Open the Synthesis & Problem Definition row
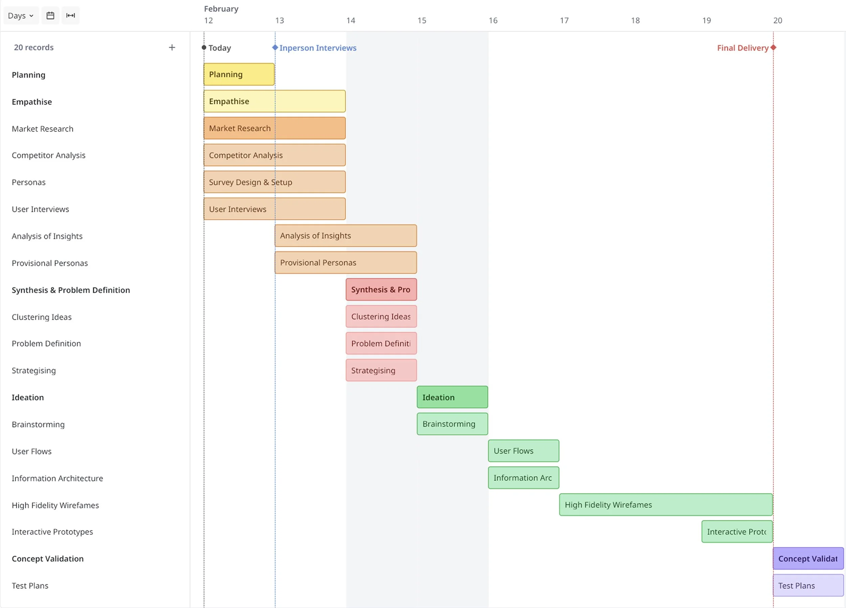Viewport: 846px width, 608px height. point(71,290)
